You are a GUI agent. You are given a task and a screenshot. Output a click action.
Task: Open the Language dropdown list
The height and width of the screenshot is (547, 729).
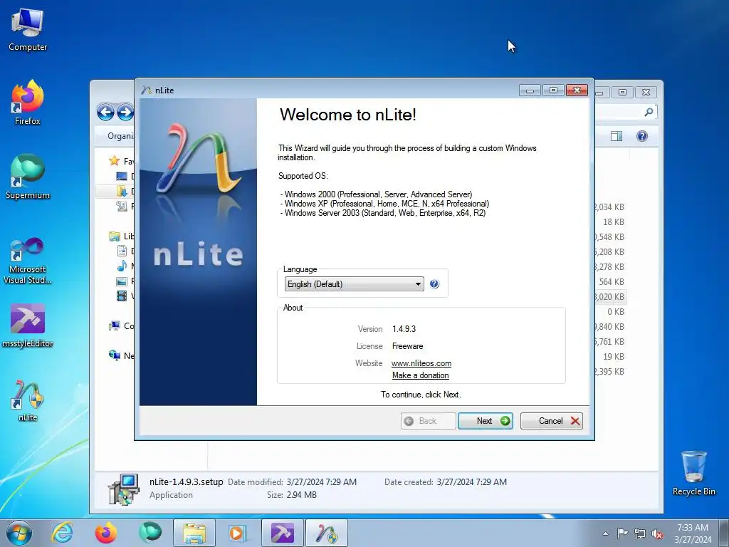pos(355,284)
